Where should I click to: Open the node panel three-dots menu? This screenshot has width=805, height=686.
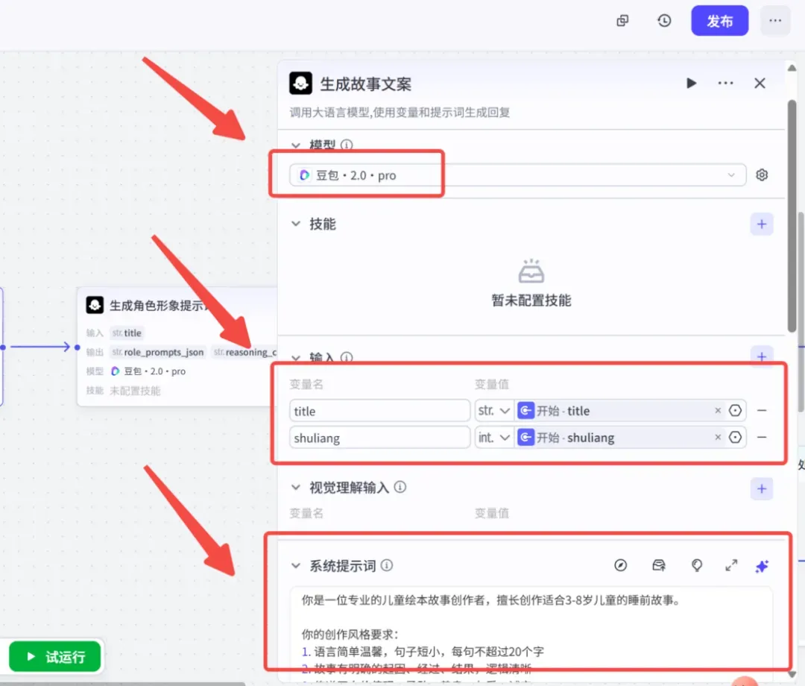tap(725, 84)
